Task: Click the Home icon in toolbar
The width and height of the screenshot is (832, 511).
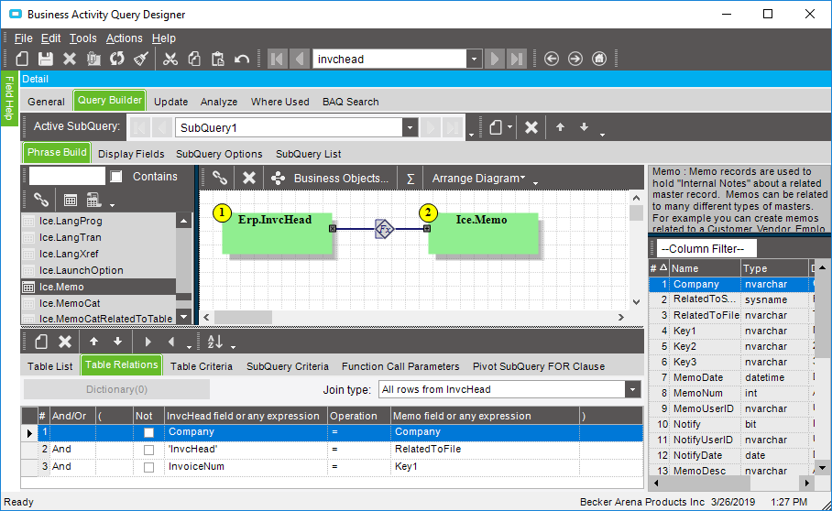Action: point(599,59)
